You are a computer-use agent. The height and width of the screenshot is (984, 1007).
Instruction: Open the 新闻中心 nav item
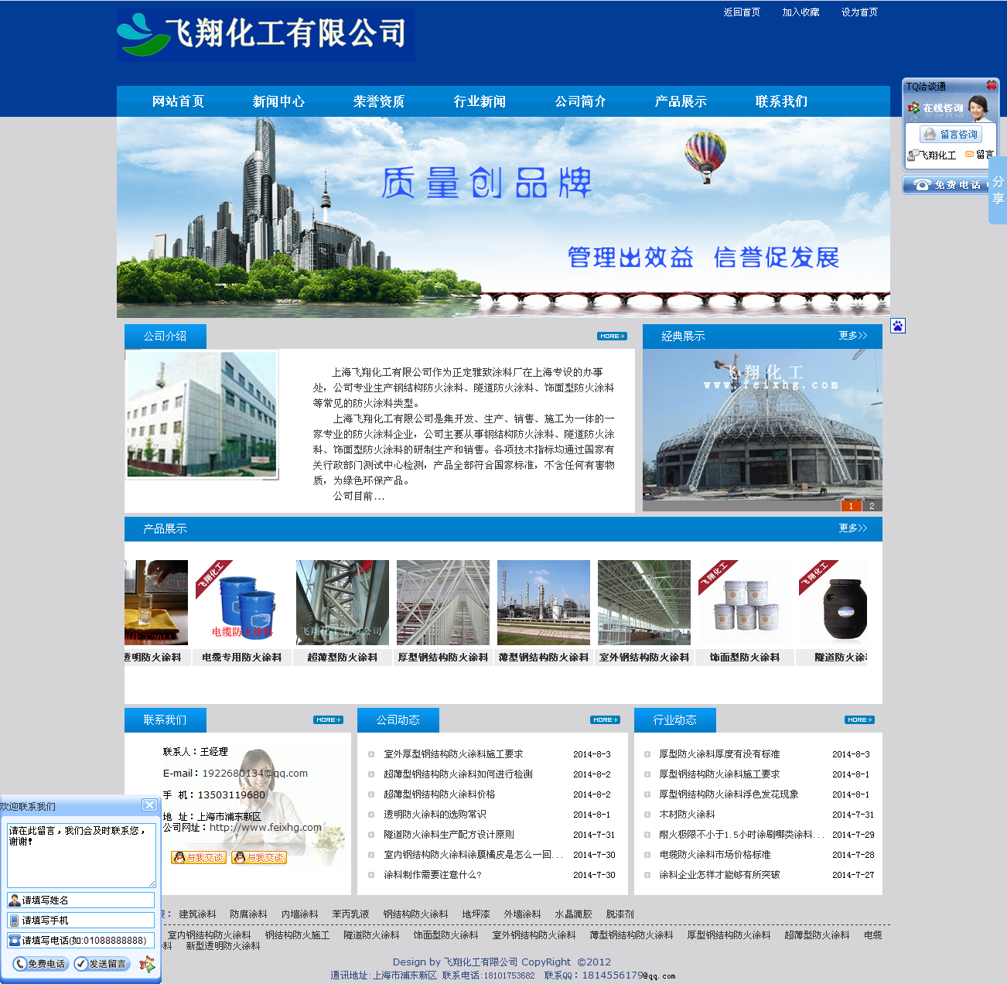pyautogui.click(x=278, y=101)
